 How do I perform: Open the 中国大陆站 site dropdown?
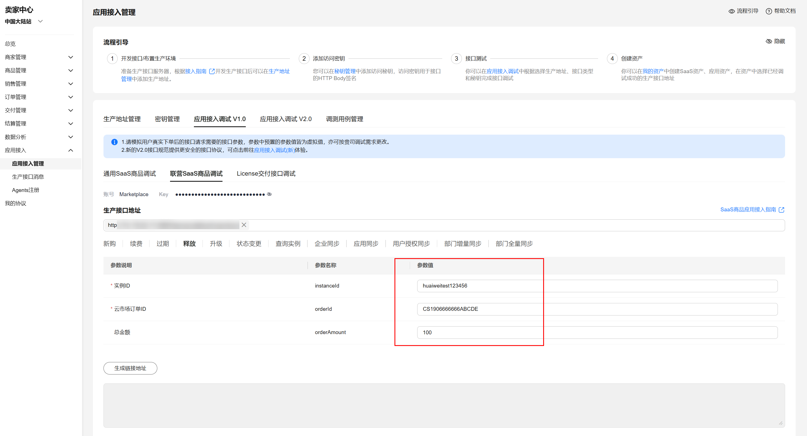tap(40, 21)
